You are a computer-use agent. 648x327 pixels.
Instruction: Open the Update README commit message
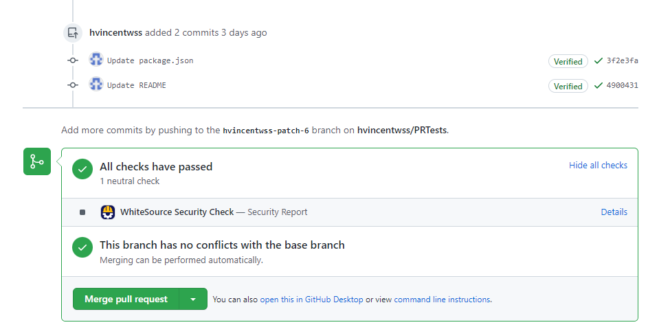click(x=136, y=85)
